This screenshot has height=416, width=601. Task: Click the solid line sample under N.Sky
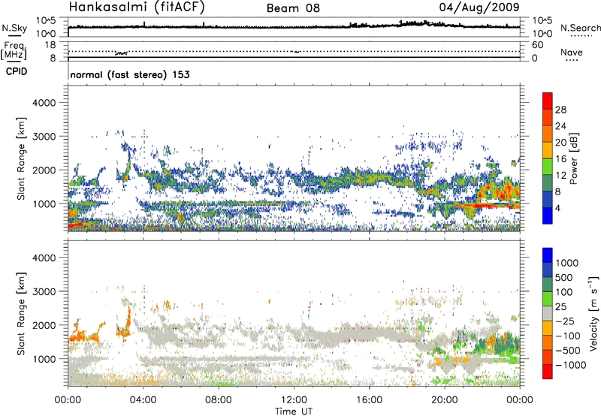14,35
